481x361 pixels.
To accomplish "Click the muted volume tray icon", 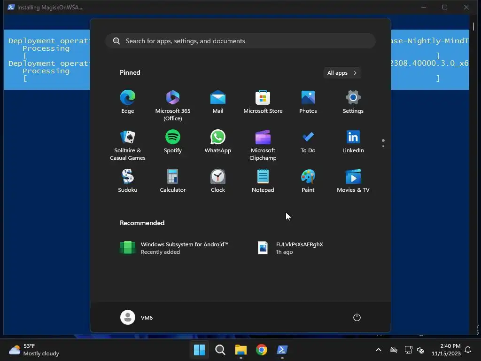I will coord(420,350).
